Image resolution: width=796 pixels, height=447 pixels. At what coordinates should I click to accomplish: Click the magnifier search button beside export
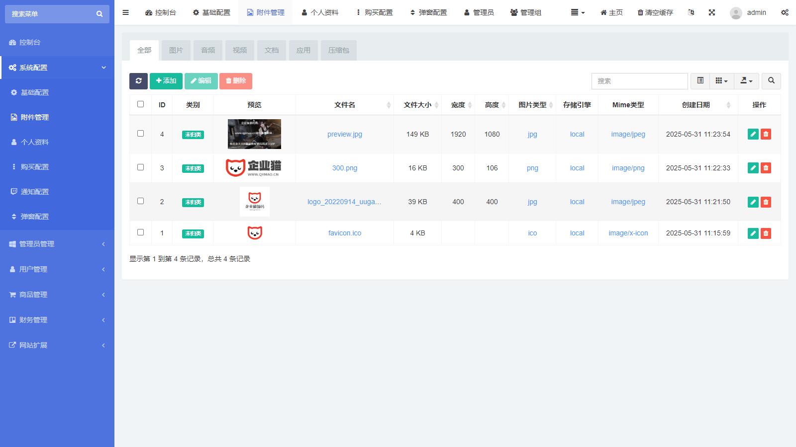coord(771,81)
